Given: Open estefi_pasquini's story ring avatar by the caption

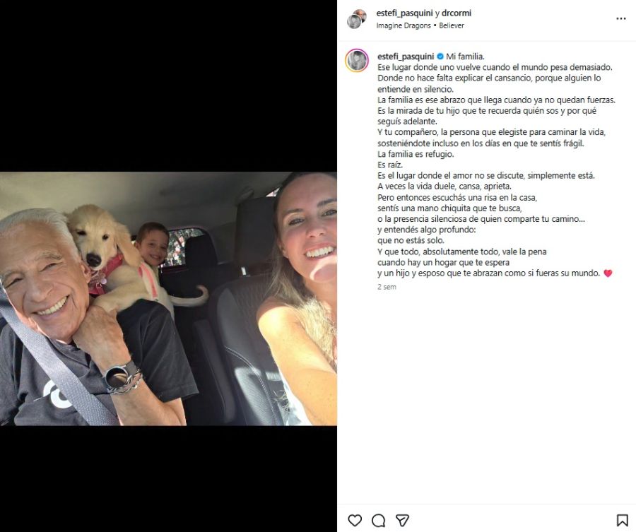Looking at the screenshot, I should pyautogui.click(x=357, y=61).
